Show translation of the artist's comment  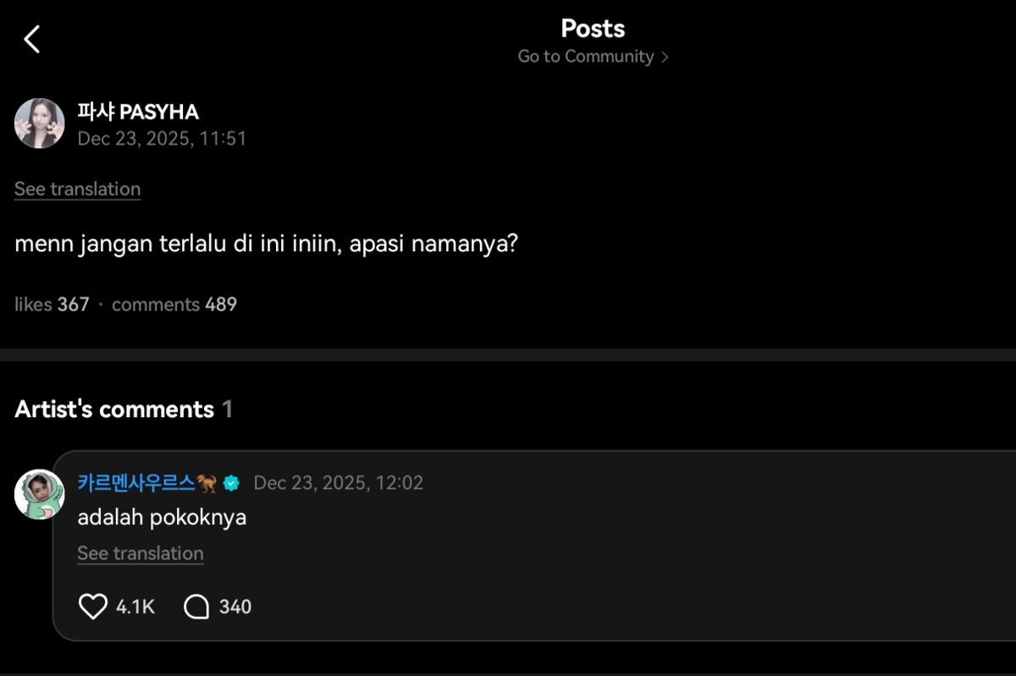tap(141, 553)
